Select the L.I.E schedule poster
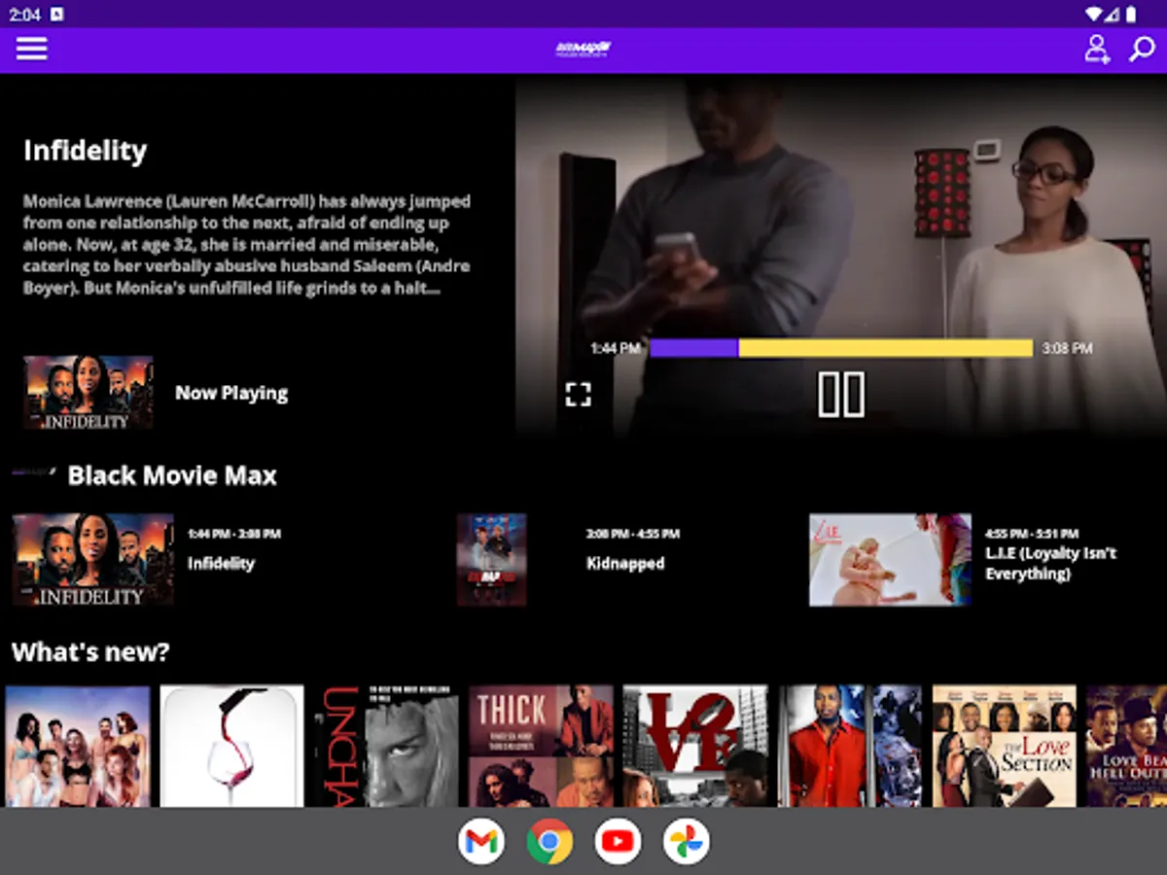 [890, 560]
